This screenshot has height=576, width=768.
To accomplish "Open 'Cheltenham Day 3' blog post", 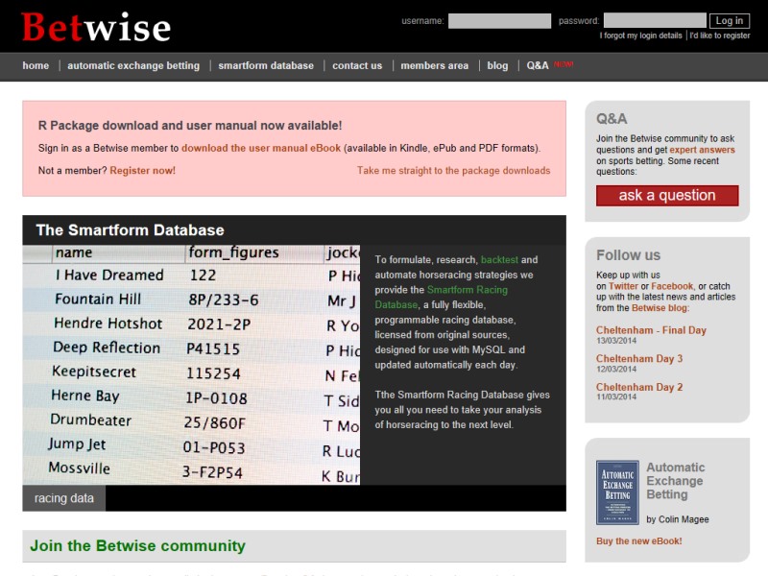I will click(x=639, y=358).
